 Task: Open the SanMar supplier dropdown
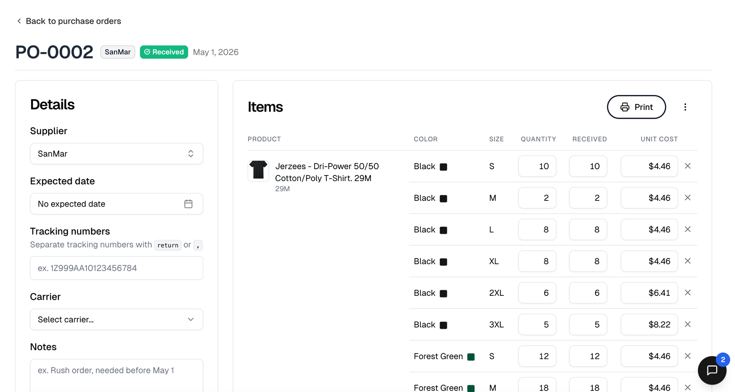point(116,153)
